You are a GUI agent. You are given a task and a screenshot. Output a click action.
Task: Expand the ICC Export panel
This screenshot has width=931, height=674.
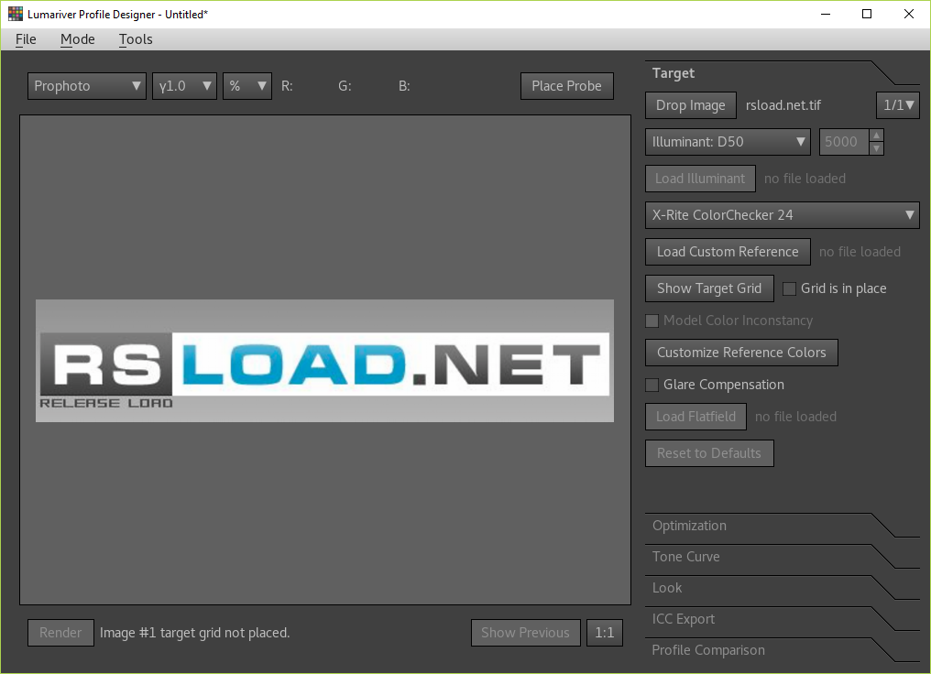(782, 619)
